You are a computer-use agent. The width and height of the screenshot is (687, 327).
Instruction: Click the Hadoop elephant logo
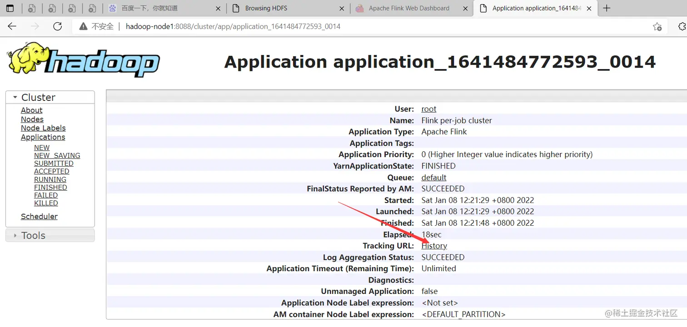pos(83,60)
